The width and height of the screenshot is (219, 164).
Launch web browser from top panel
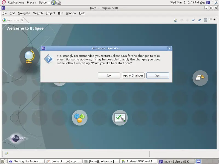[53, 2]
